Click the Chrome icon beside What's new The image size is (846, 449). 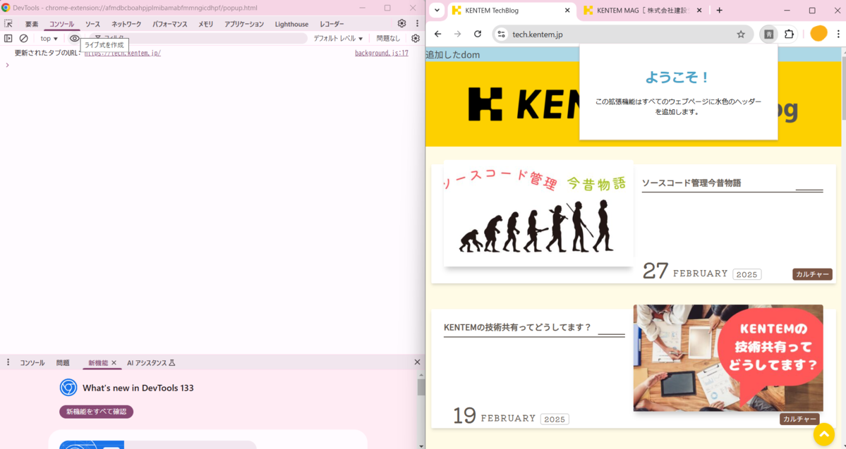click(x=68, y=388)
